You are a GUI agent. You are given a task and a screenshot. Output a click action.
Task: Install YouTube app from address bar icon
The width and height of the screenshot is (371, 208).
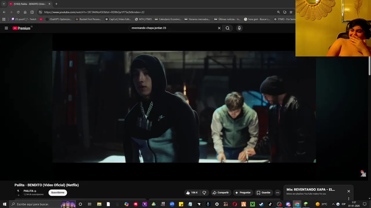[x=285, y=12]
